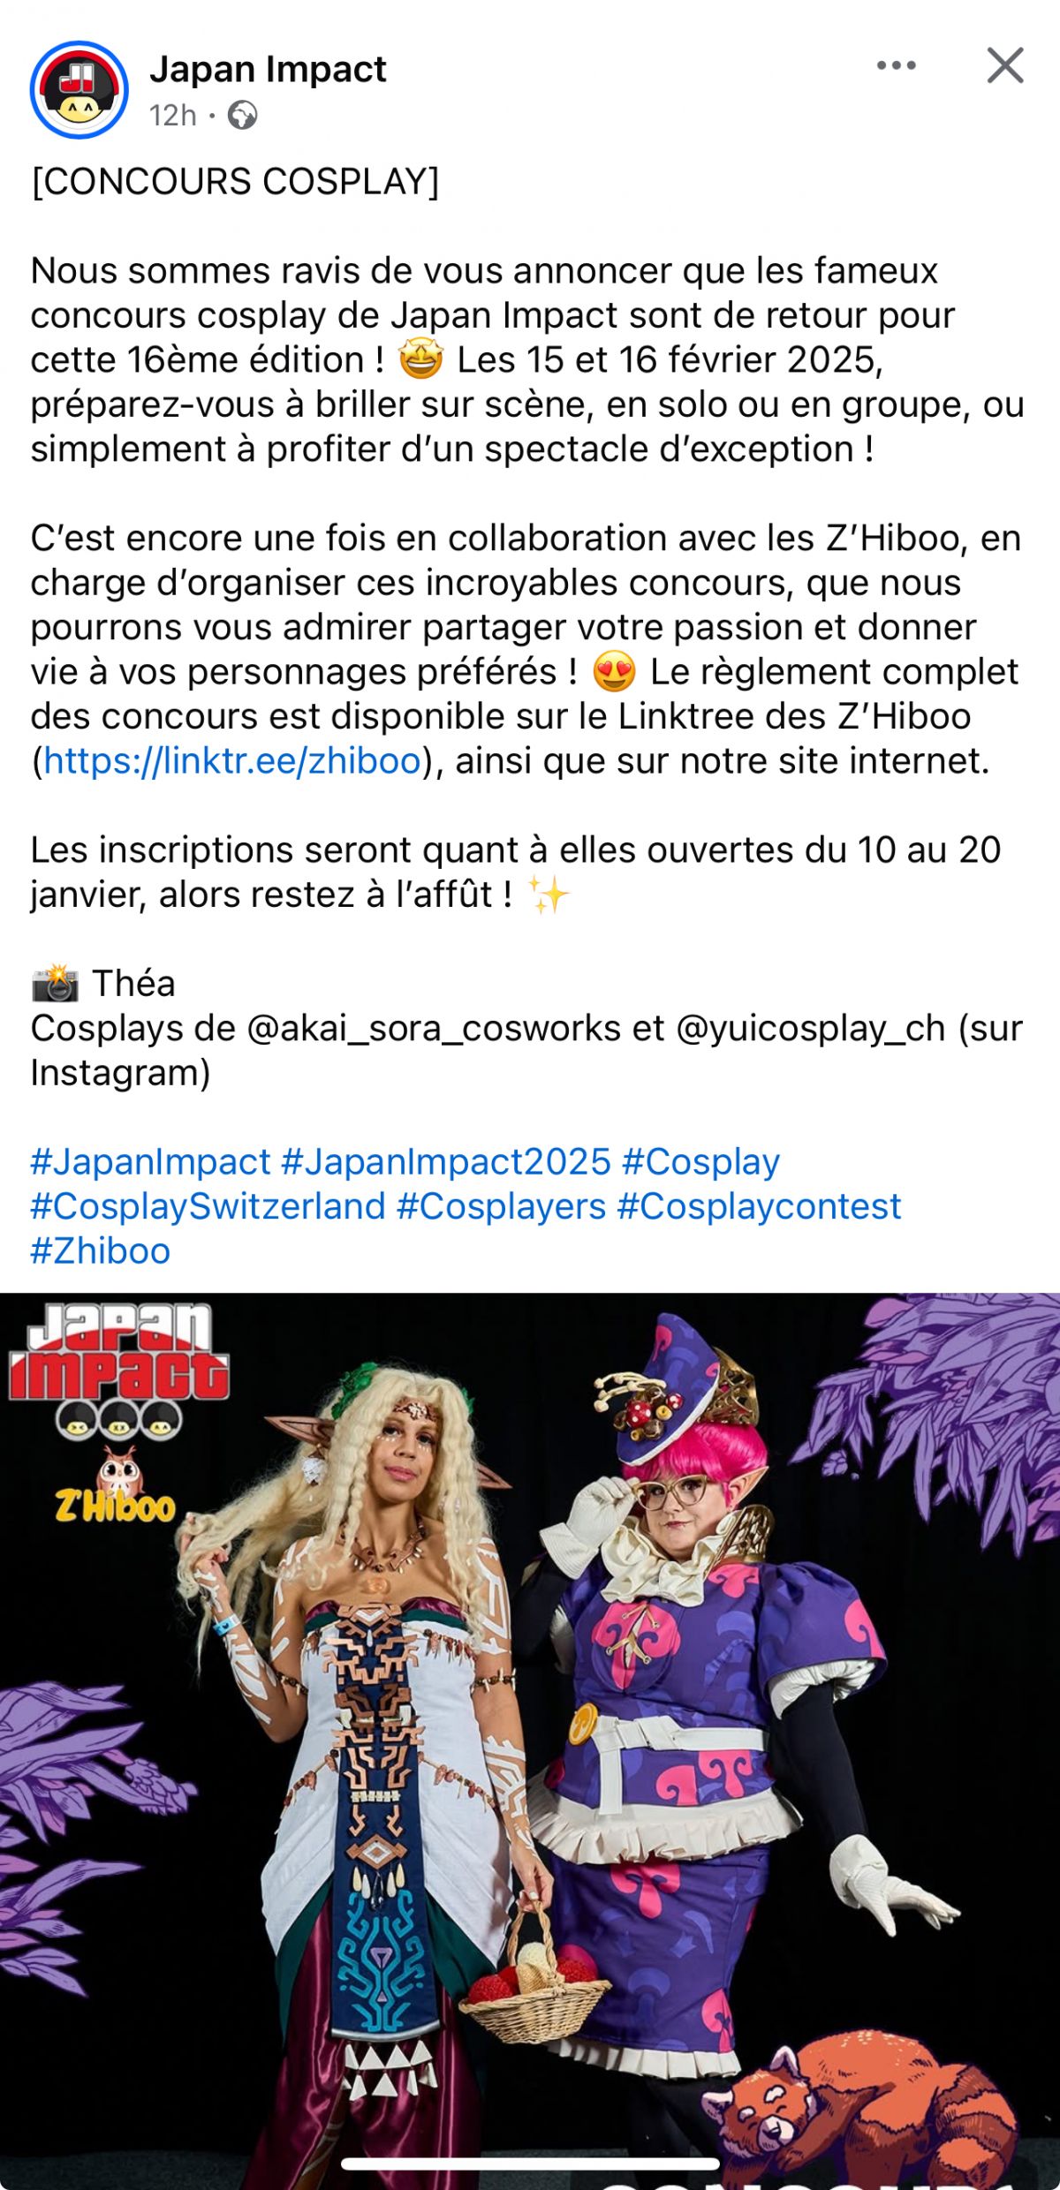
Task: Open the linktr.ee/zhiboo link
Action: point(232,760)
